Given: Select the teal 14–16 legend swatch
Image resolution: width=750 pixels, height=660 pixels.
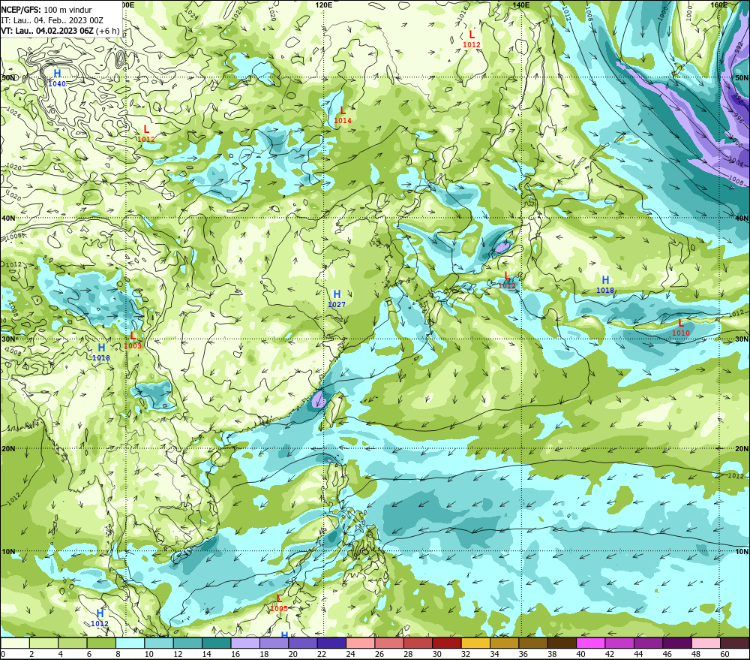Looking at the screenshot, I should coord(217,643).
